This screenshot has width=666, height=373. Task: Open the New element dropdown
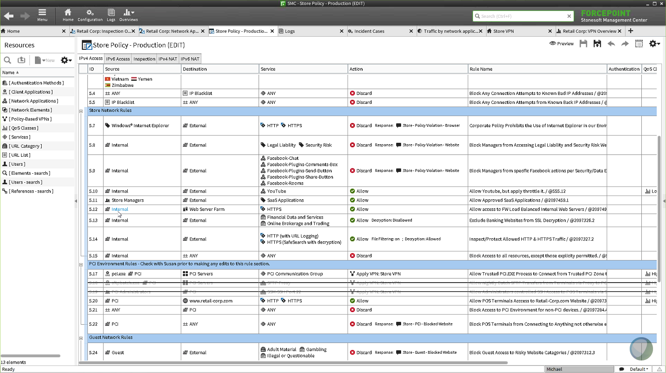click(x=45, y=60)
